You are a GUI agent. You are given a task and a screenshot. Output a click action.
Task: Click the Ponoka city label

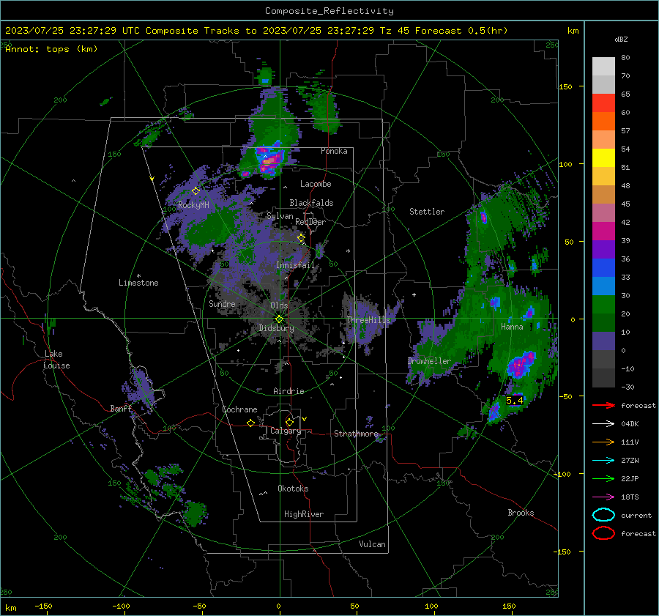(x=334, y=151)
